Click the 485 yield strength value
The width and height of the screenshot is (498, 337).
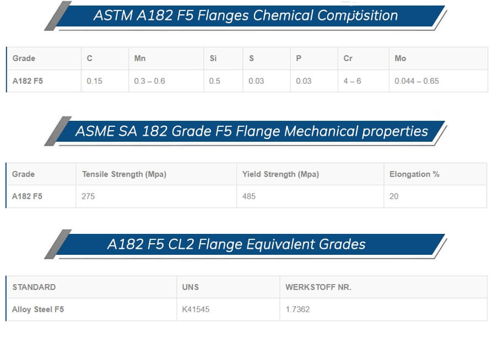(x=249, y=196)
